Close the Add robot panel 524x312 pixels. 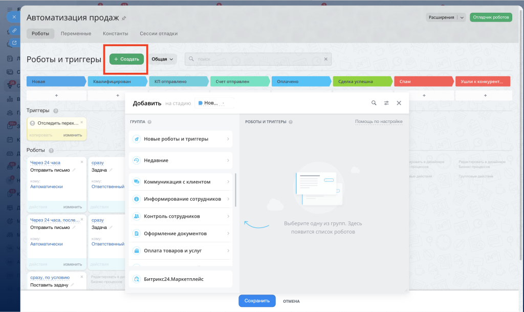[x=399, y=103]
